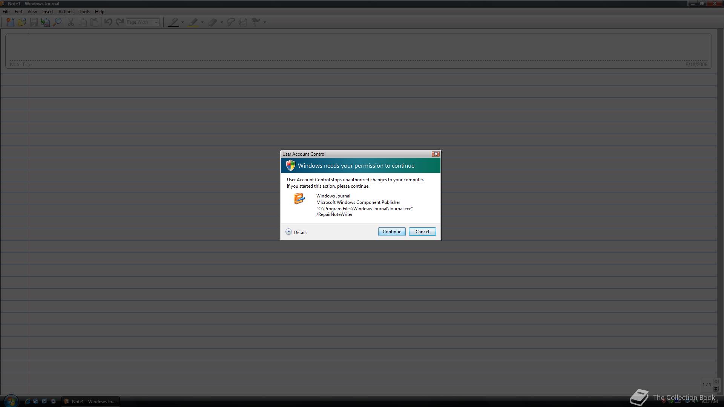
Task: Launch Internet Explorer from Quick Launch
Action: 27,401
